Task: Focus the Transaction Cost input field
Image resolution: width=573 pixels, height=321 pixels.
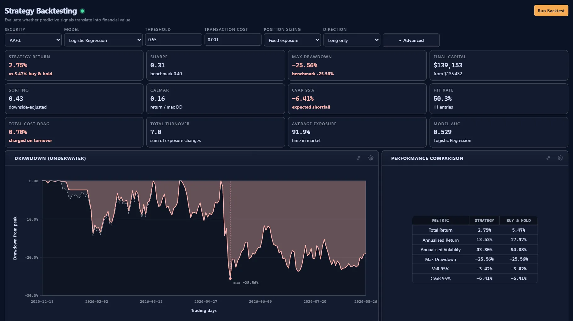Action: click(233, 40)
